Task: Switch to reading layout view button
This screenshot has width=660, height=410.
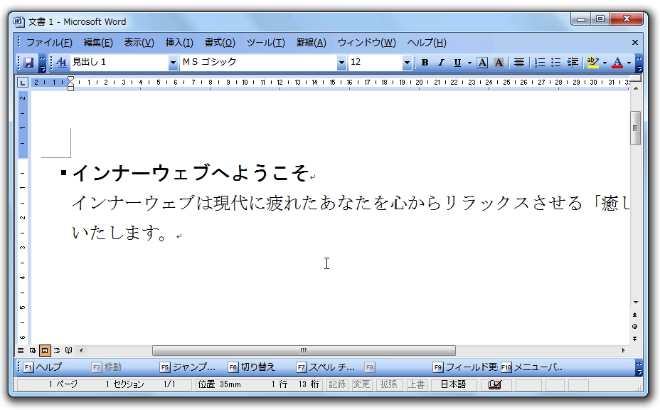Action: click(x=68, y=350)
